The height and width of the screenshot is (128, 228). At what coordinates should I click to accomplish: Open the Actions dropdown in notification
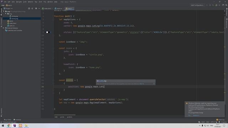tap(196, 116)
